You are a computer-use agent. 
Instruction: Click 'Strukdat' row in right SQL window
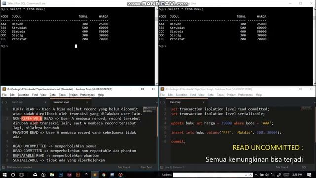point(212,28)
